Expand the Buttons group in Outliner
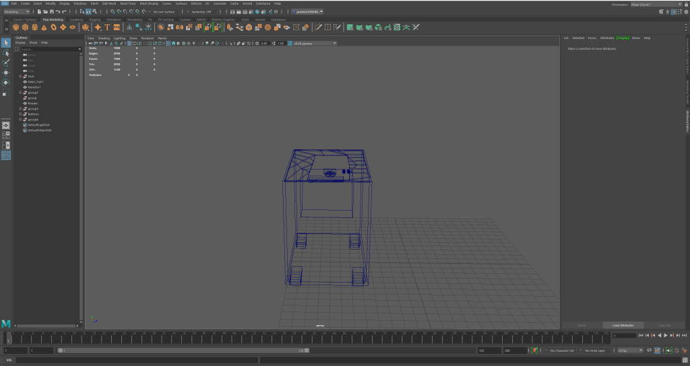This screenshot has height=366, width=690. coord(21,114)
